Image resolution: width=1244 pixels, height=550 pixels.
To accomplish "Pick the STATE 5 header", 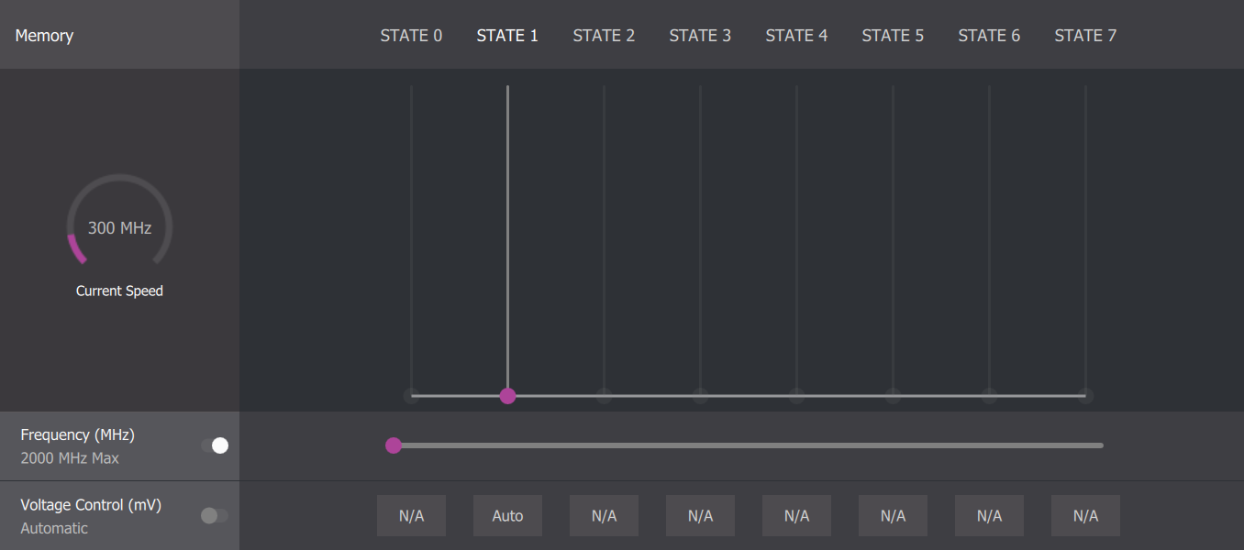I will tap(893, 36).
